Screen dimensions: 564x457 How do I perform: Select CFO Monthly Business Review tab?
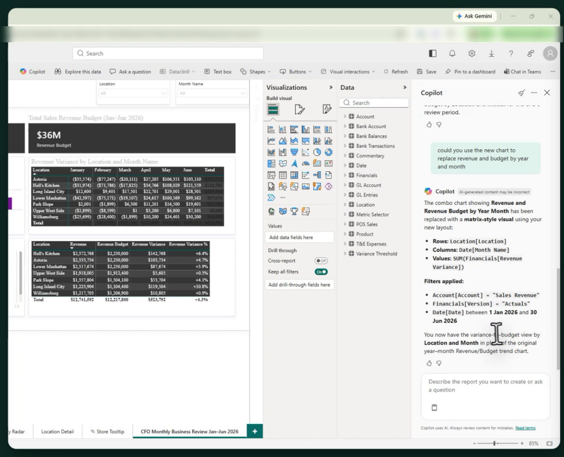[x=189, y=432]
